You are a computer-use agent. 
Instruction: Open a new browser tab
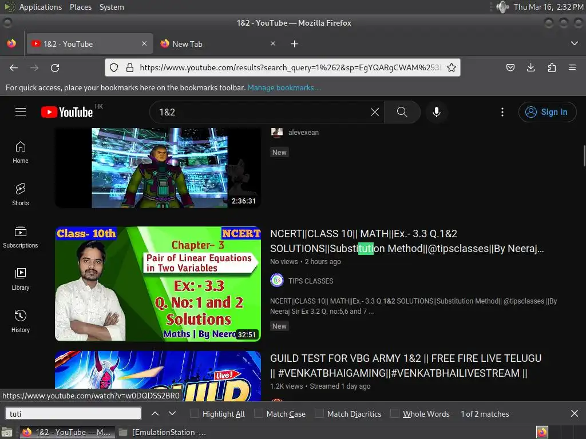pyautogui.click(x=295, y=44)
